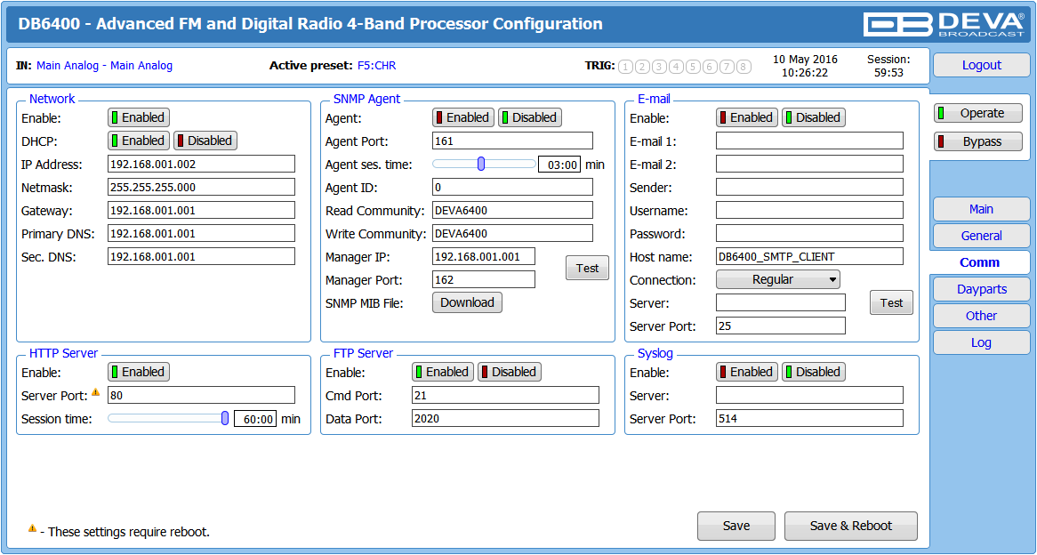Click the Read Community field

pyautogui.click(x=512, y=211)
